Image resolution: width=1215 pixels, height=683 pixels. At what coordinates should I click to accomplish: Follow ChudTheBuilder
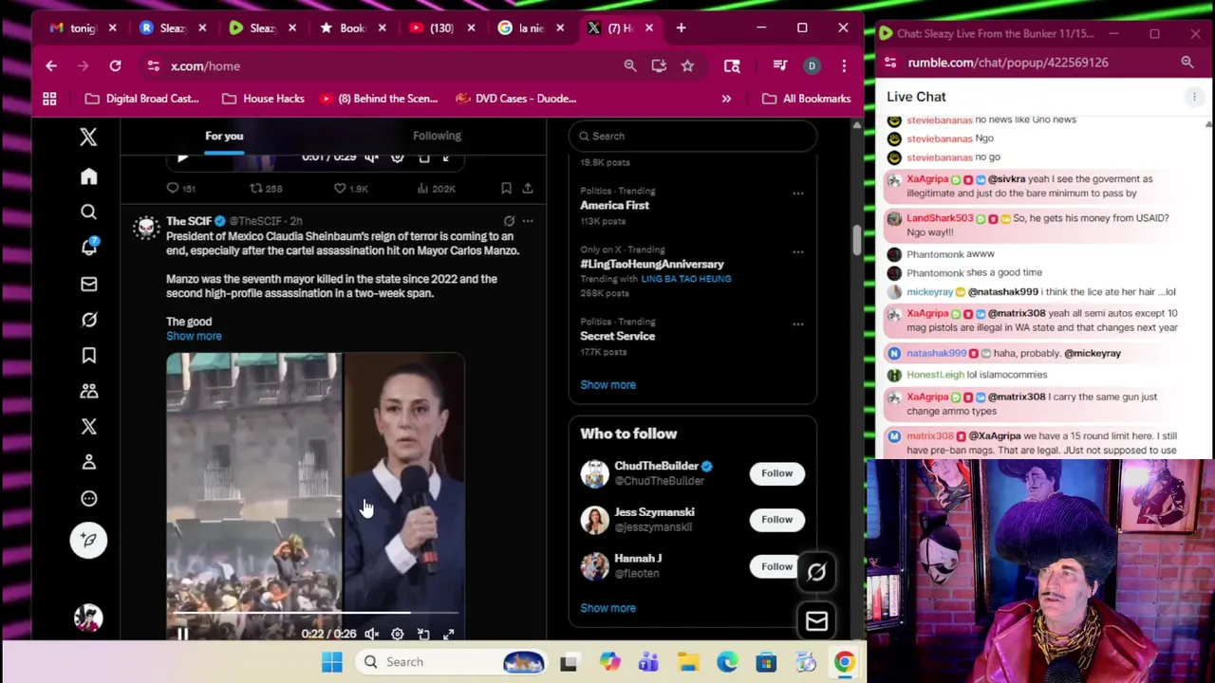[776, 472]
